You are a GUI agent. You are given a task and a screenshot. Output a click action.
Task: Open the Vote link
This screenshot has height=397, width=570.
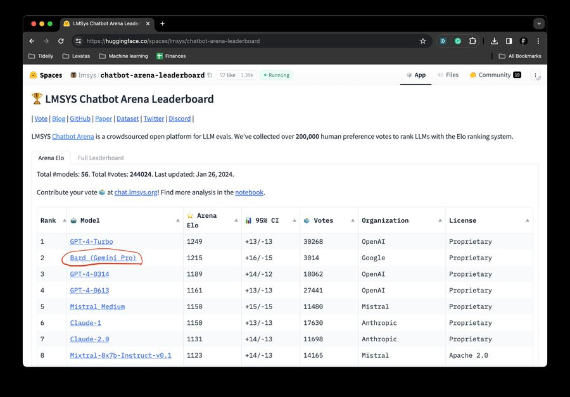coord(41,118)
